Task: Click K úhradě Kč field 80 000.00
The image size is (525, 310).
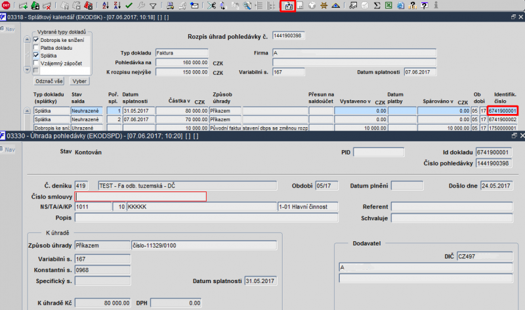Action: [x=102, y=303]
